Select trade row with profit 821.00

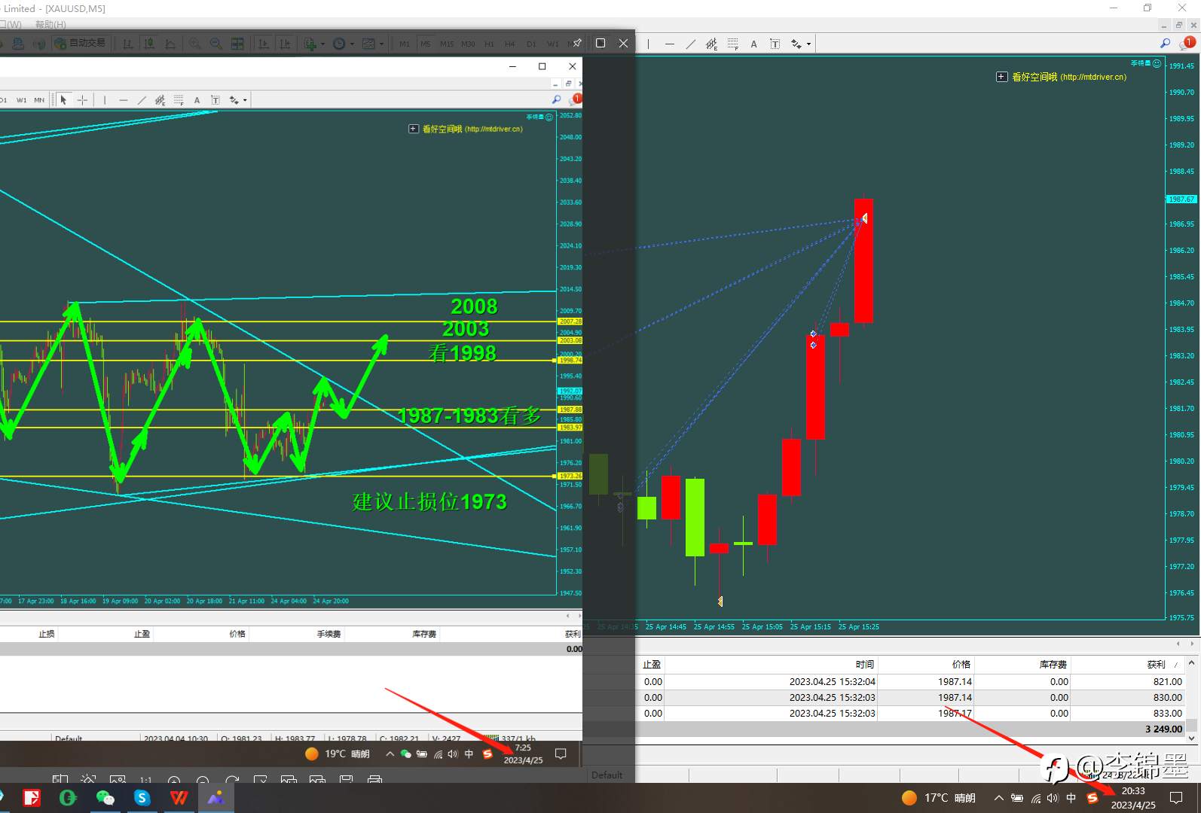click(910, 681)
